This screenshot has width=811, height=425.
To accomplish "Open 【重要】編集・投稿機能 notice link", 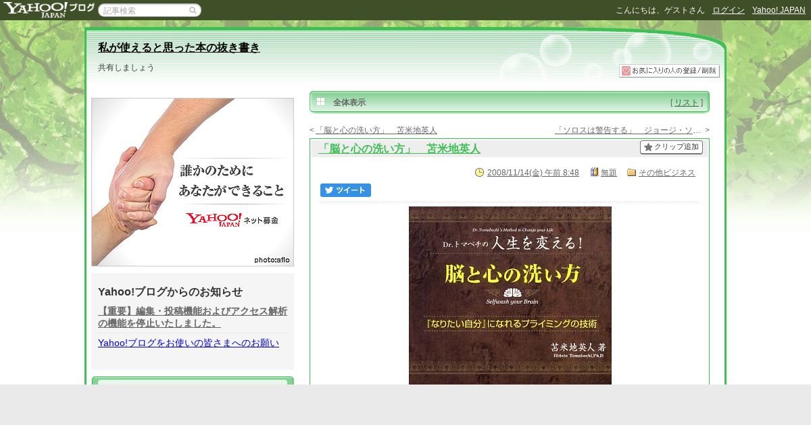I will (193, 317).
